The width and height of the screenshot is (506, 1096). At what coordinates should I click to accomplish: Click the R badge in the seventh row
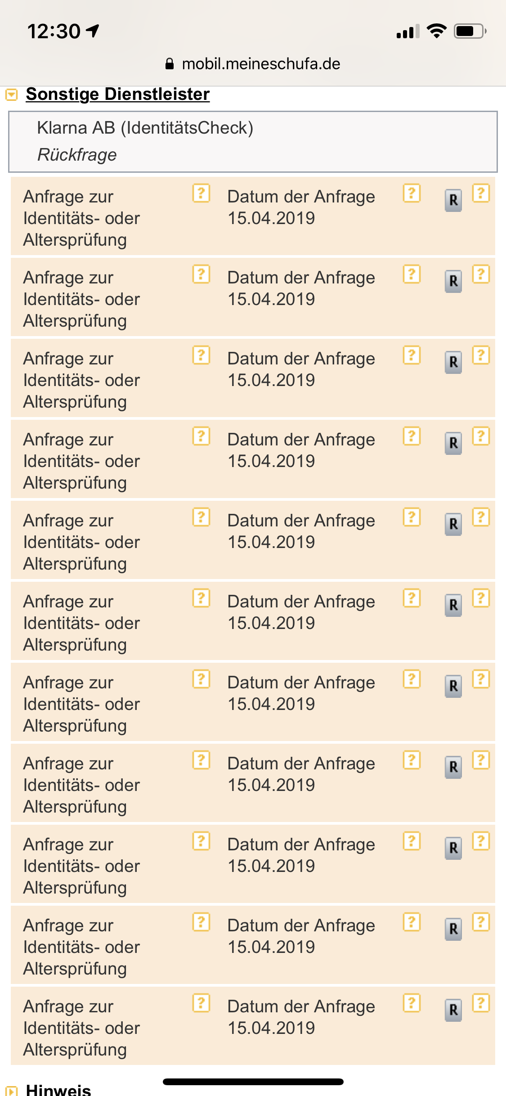click(x=453, y=686)
